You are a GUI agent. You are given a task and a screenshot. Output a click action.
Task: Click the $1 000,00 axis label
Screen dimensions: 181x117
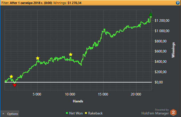click(162, 31)
